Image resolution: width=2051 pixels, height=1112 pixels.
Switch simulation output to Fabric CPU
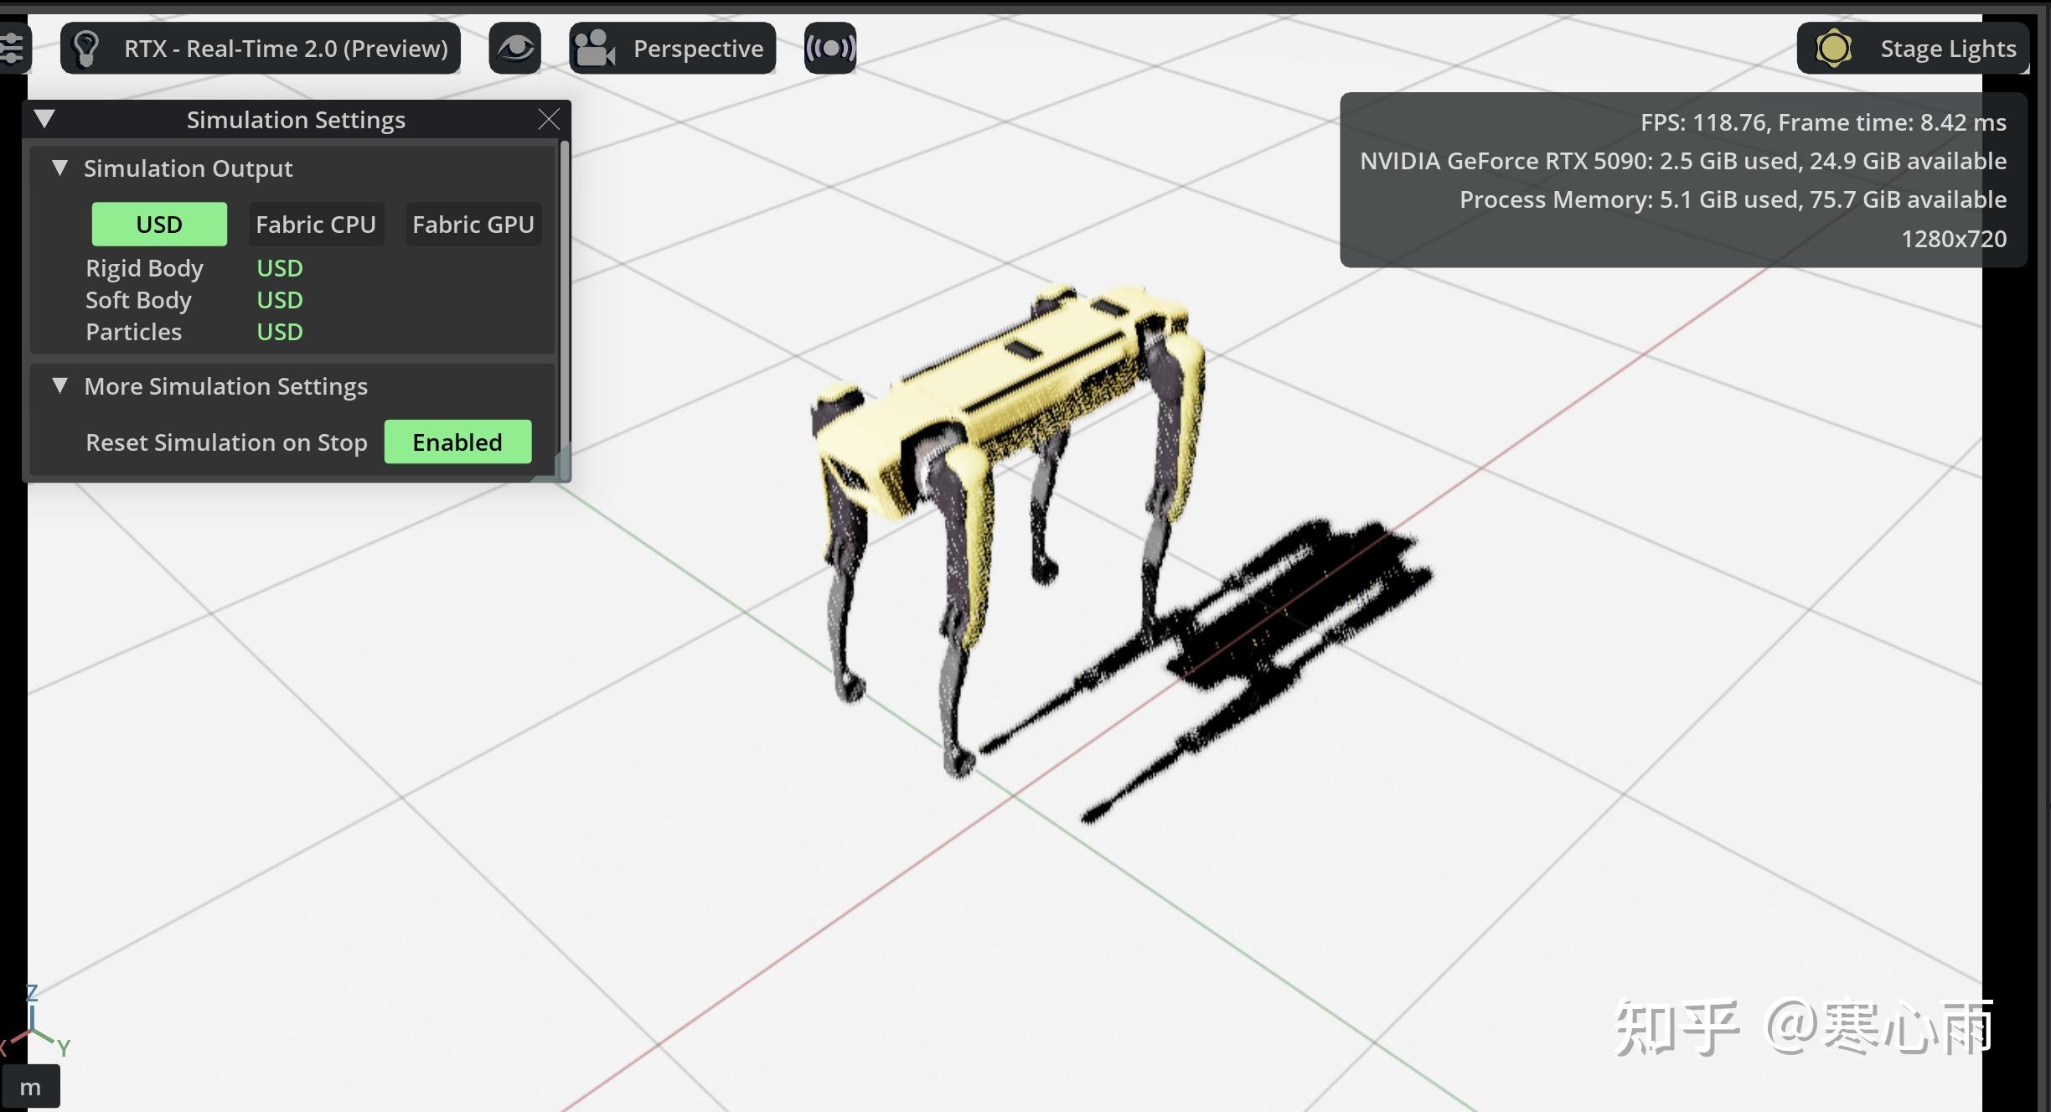[x=316, y=225]
